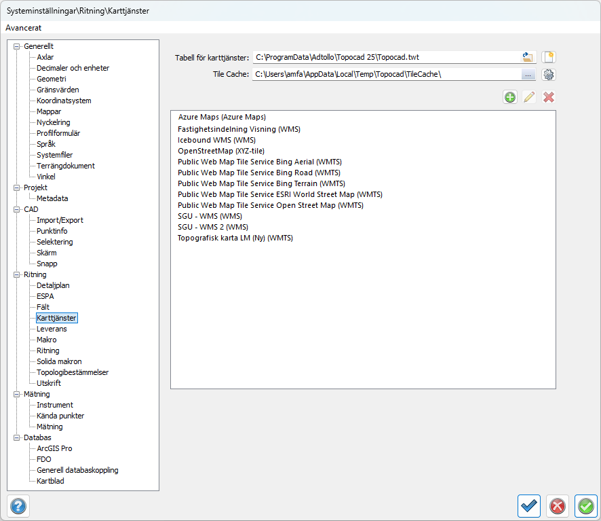Select Import/Export under CAD
Image resolution: width=601 pixels, height=521 pixels.
(60, 220)
